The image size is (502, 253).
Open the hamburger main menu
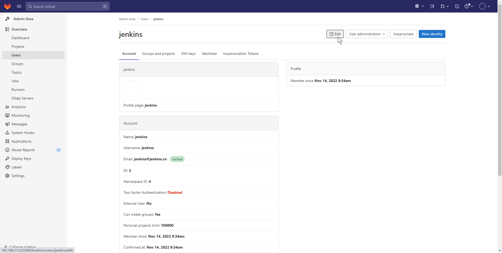pyautogui.click(x=19, y=6)
